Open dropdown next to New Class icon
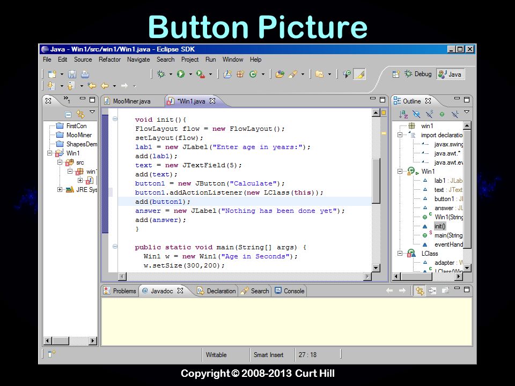Image resolution: width=515 pixels, height=386 pixels. coord(263,75)
